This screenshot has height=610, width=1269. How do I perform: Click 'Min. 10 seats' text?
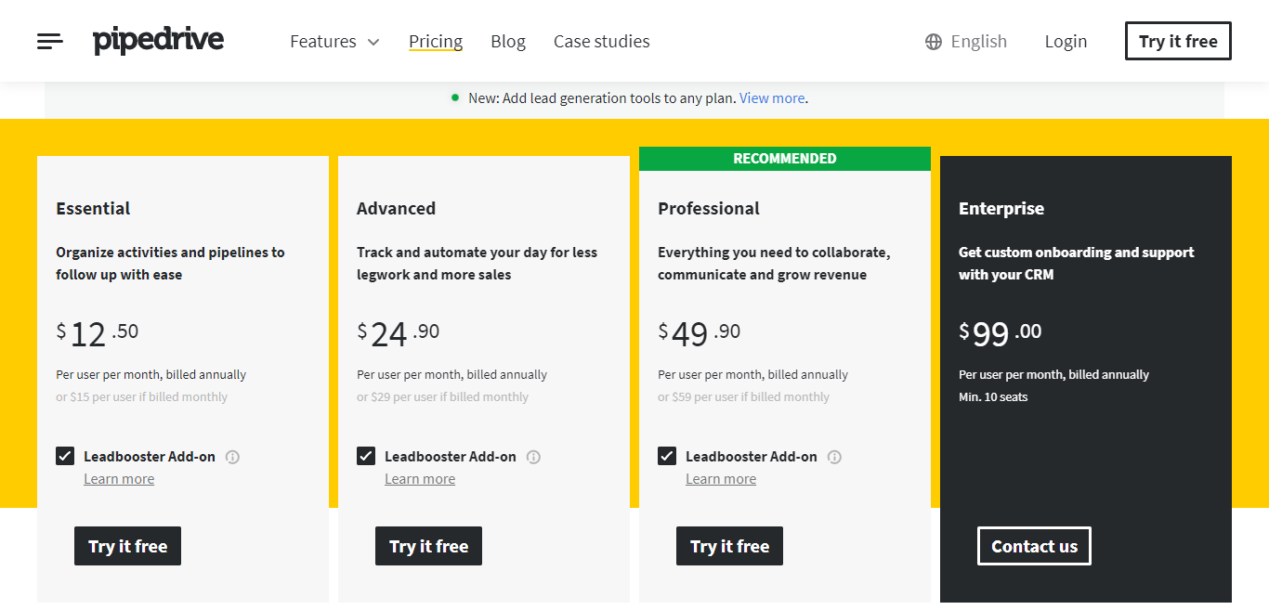point(993,396)
